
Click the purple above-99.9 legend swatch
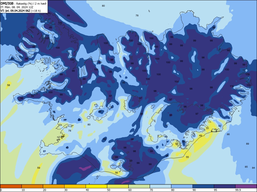click(x=246, y=186)
